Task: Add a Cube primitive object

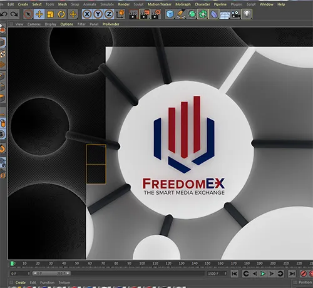Action: coord(170,14)
